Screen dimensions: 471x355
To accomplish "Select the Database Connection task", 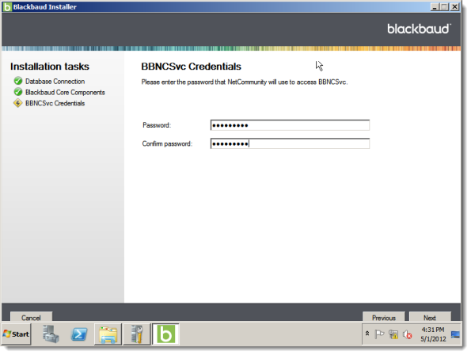I will click(55, 82).
